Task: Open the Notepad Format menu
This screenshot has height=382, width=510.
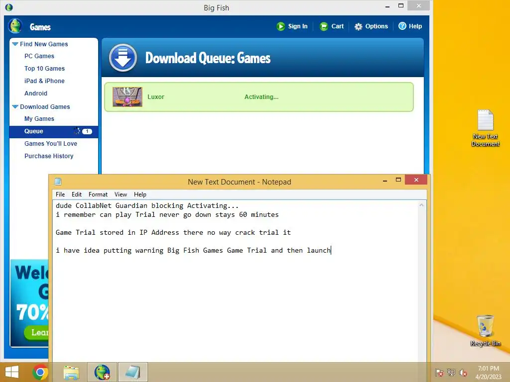Action: coord(98,194)
